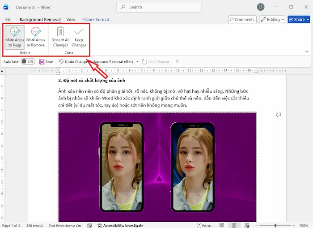Click the first line indent marker on ruler
This screenshot has width=313, height=228.
click(x=58, y=69)
